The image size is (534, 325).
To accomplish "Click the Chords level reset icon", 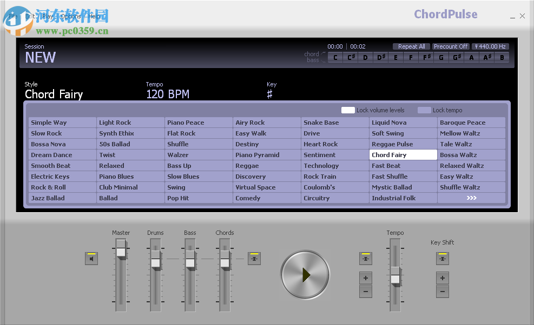I will click(254, 259).
